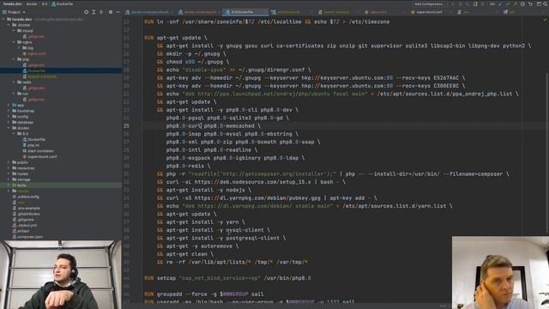Screen dimensions: 549x309
Task: Click the search magnifier icon top right
Action: click(546, 3)
